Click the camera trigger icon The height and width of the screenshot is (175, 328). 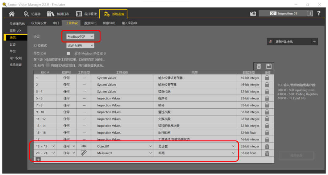(x=253, y=14)
